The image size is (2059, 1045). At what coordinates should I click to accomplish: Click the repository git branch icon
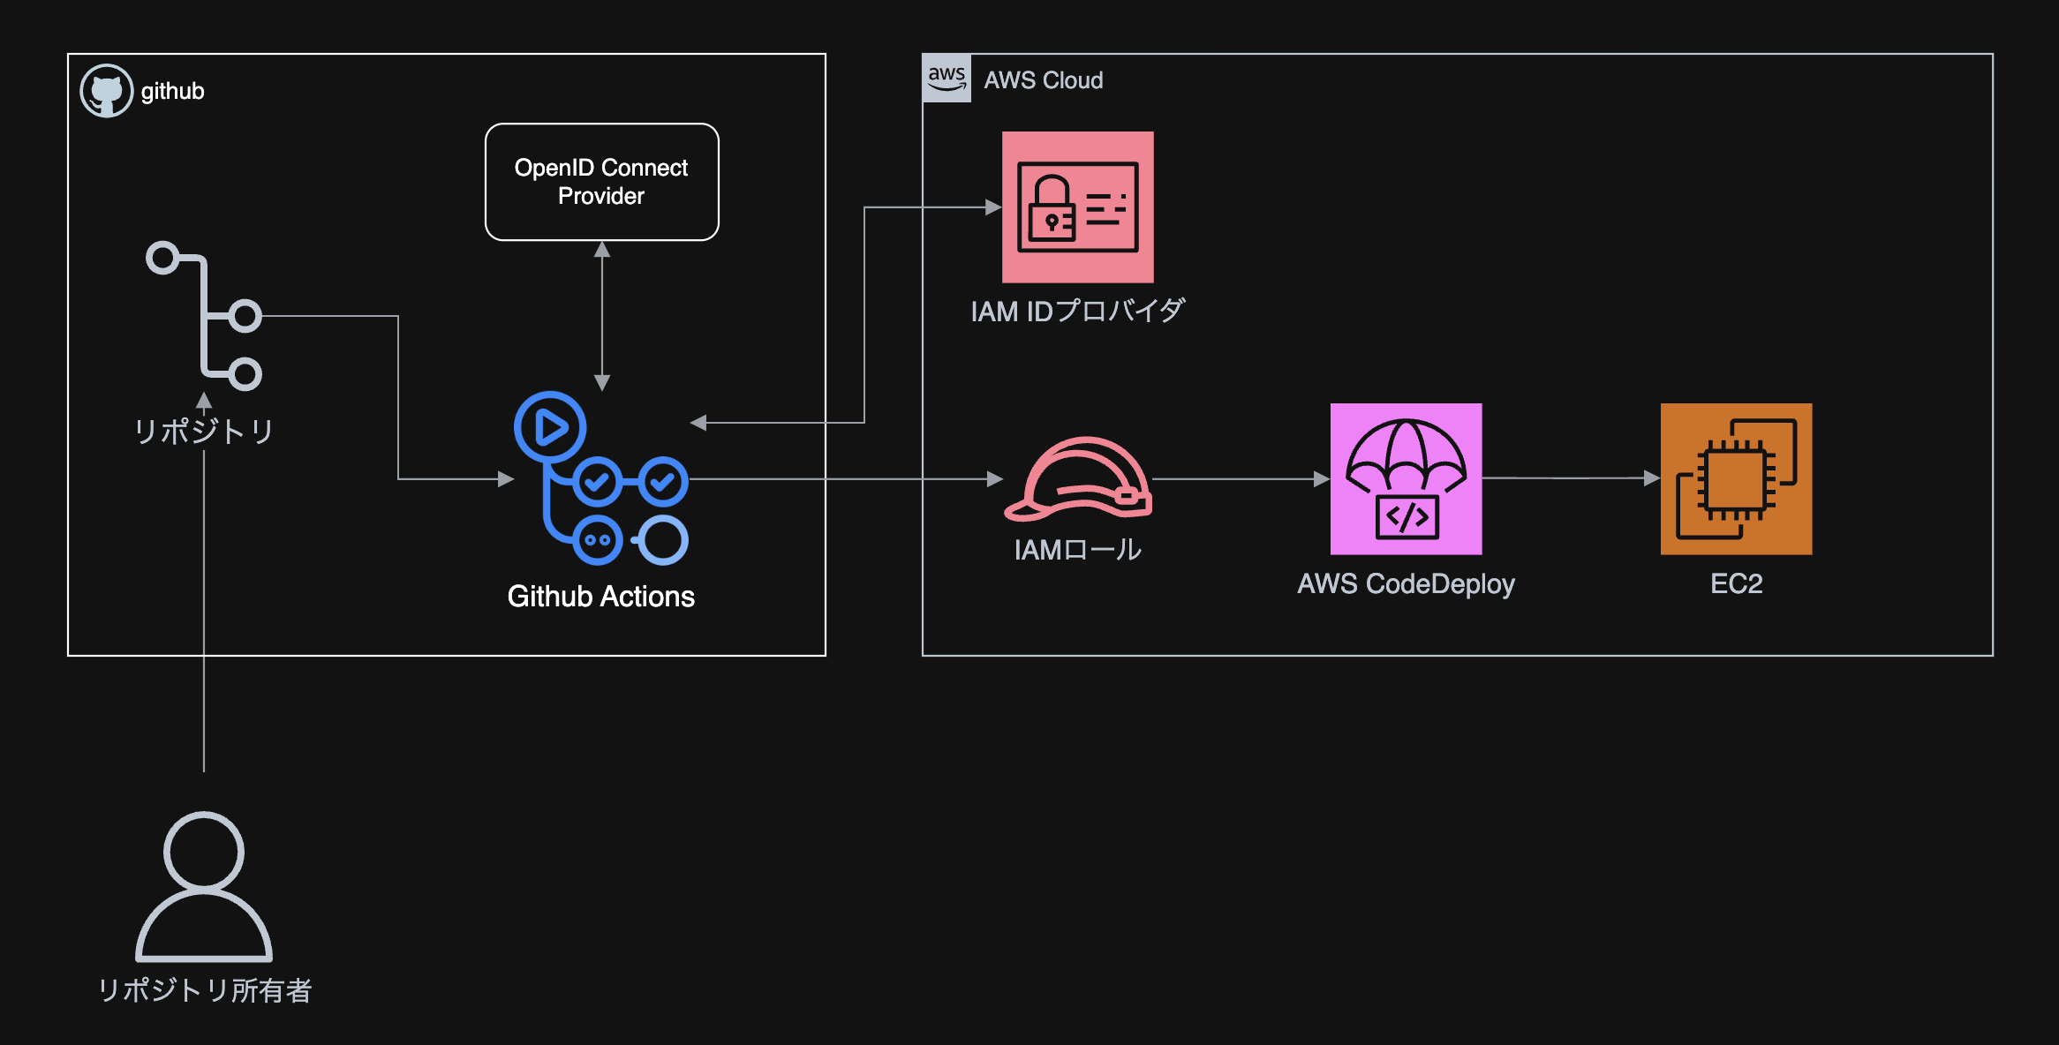coord(205,316)
